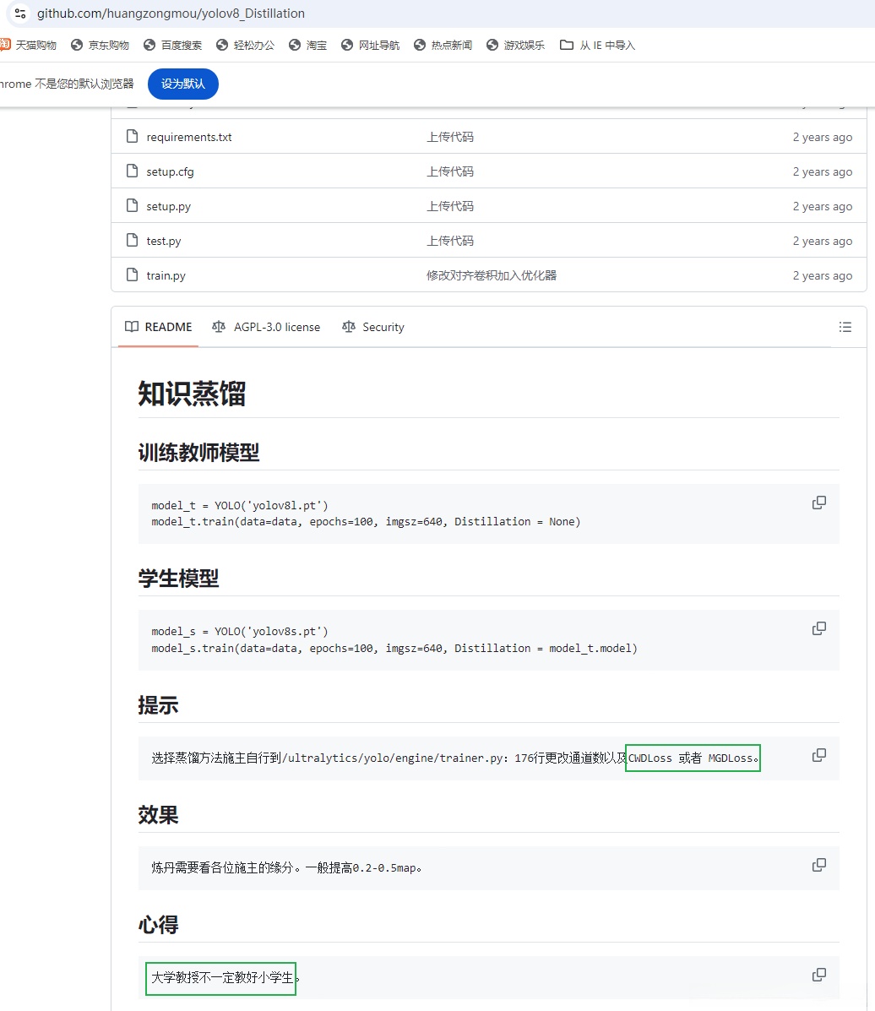Open 上传代码 commit message for test.py
875x1011 pixels.
tap(450, 241)
